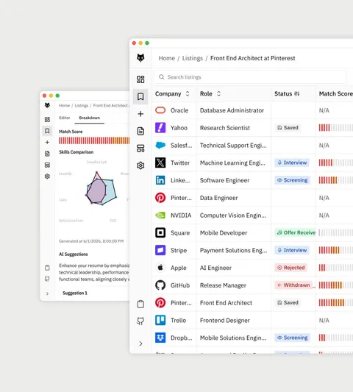Click match score bar for Front End Architect
353x392 pixels.
[x=336, y=303]
